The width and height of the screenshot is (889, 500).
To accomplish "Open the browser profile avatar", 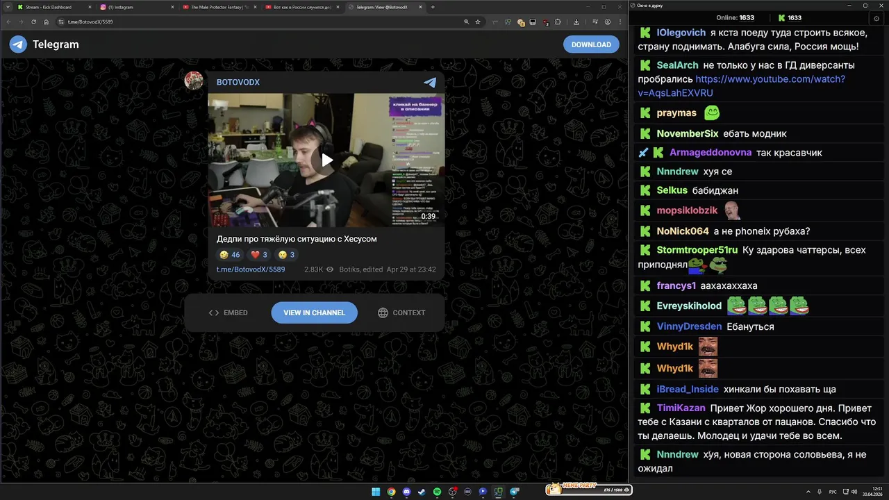I will [x=608, y=22].
